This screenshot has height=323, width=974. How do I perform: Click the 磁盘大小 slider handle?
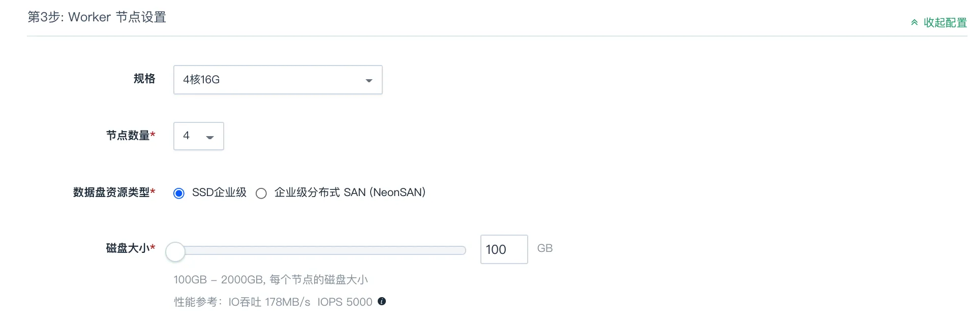pos(175,252)
